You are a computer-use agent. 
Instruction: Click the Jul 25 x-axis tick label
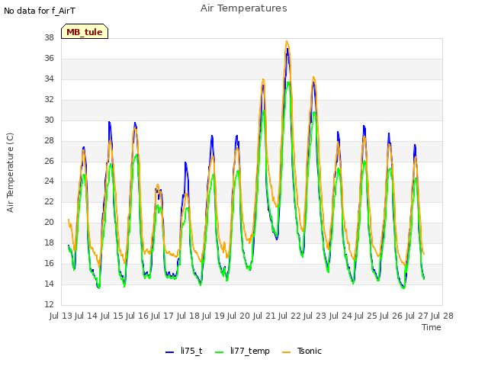point(366,316)
